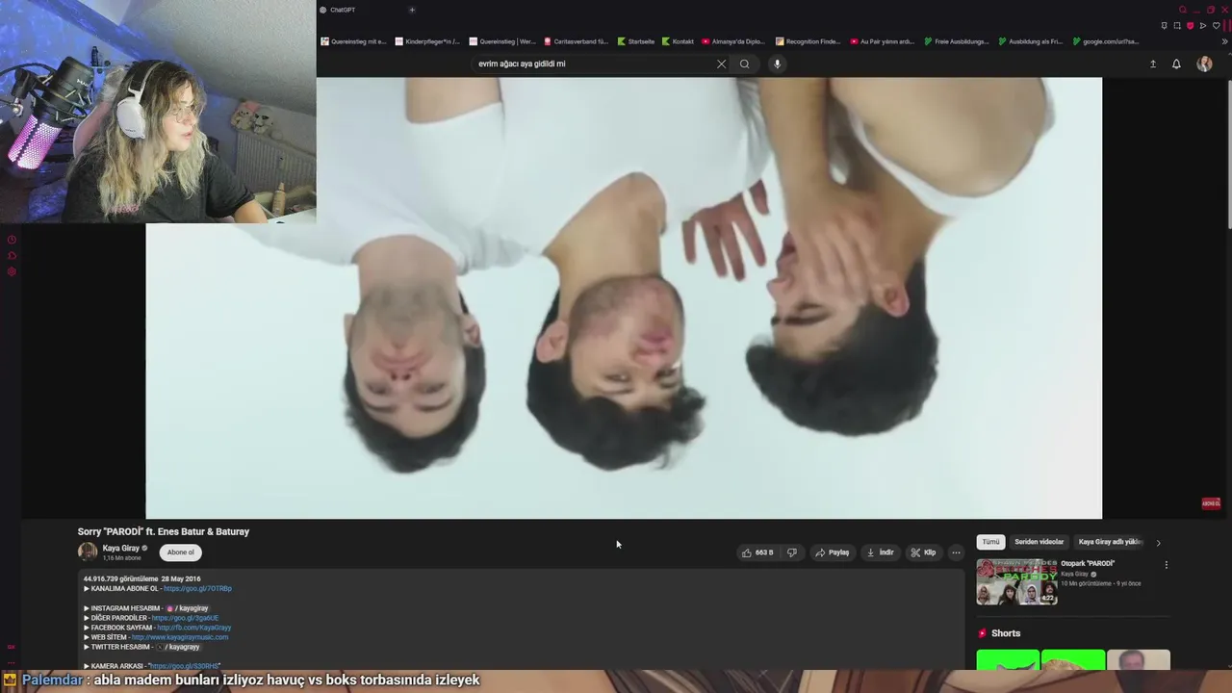Open more actions three-dot menu
1232x693 pixels.
tap(956, 552)
